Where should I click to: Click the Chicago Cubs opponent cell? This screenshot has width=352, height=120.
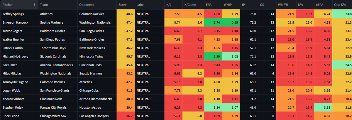click(x=97, y=91)
